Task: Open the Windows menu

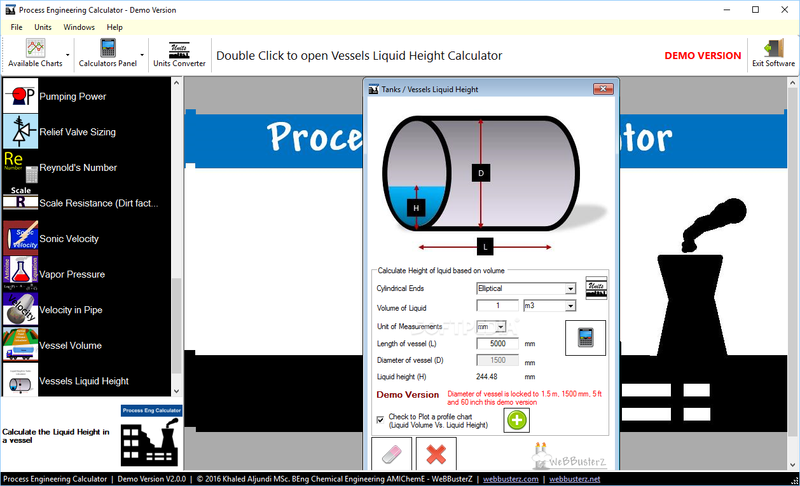Action: tap(79, 27)
